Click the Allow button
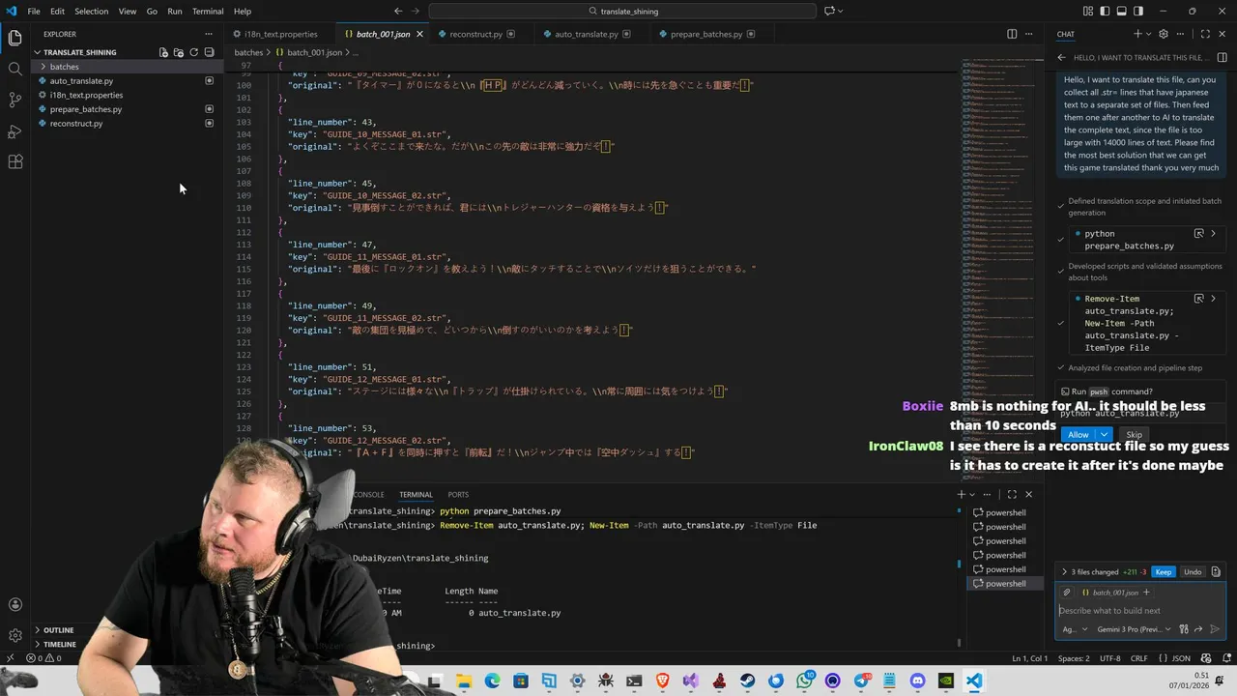 (1079, 435)
